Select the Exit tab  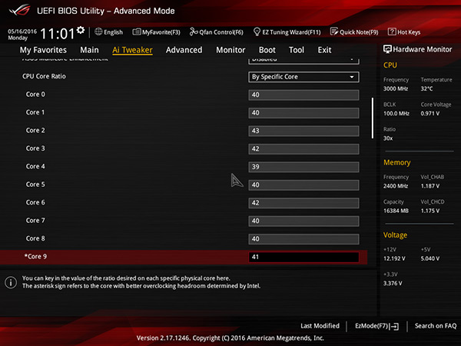(x=324, y=50)
